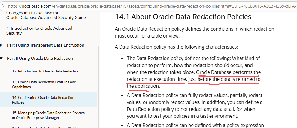Open 15 Managing Policies in Enterprise Manager
Screen dimensions: 297x128
[x=48, y=115]
